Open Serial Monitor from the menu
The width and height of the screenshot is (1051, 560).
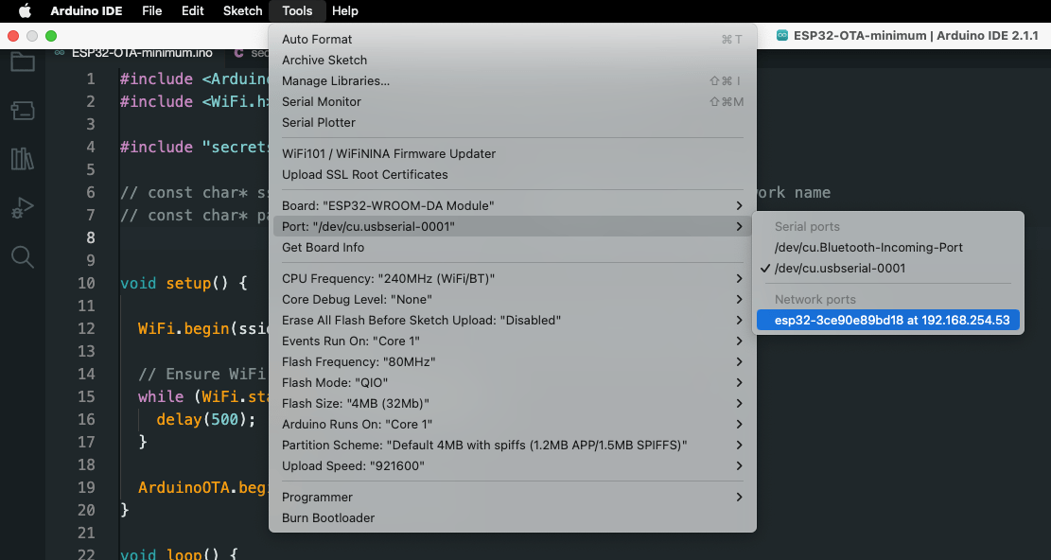(x=513, y=102)
